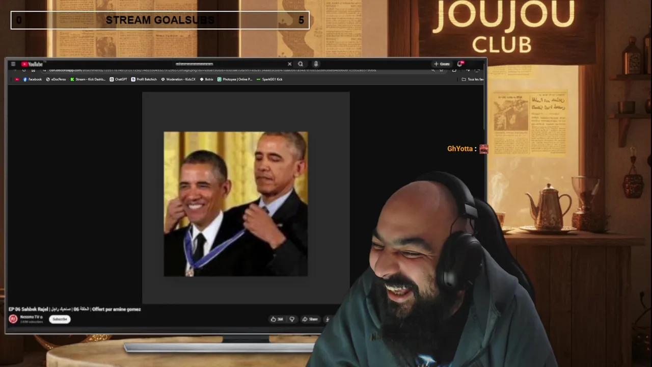Start voice search with the microphone icon
The height and width of the screenshot is (367, 652).
coord(316,64)
